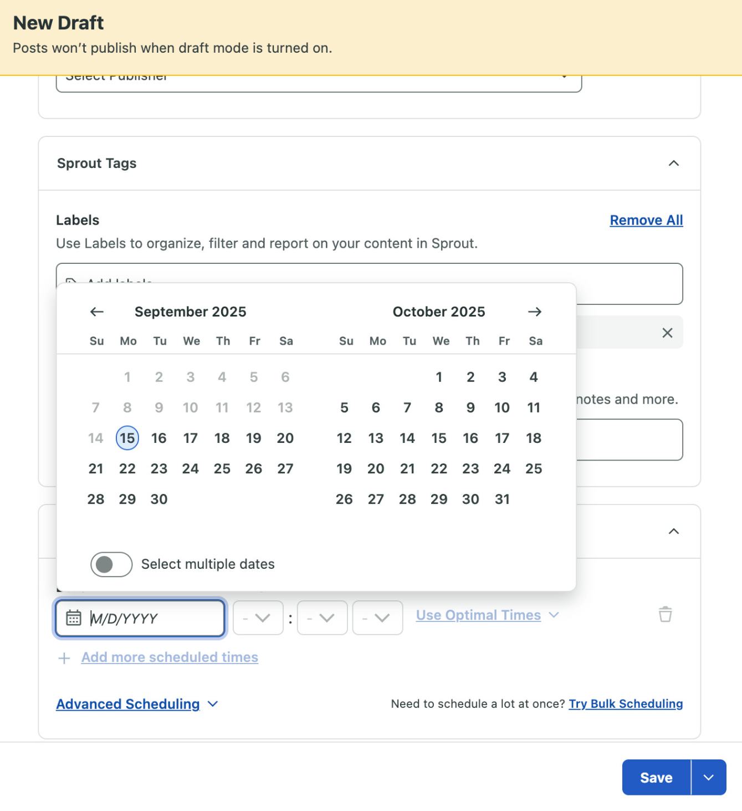Navigate to the previous month
The height and width of the screenshot is (811, 742).
tap(95, 312)
